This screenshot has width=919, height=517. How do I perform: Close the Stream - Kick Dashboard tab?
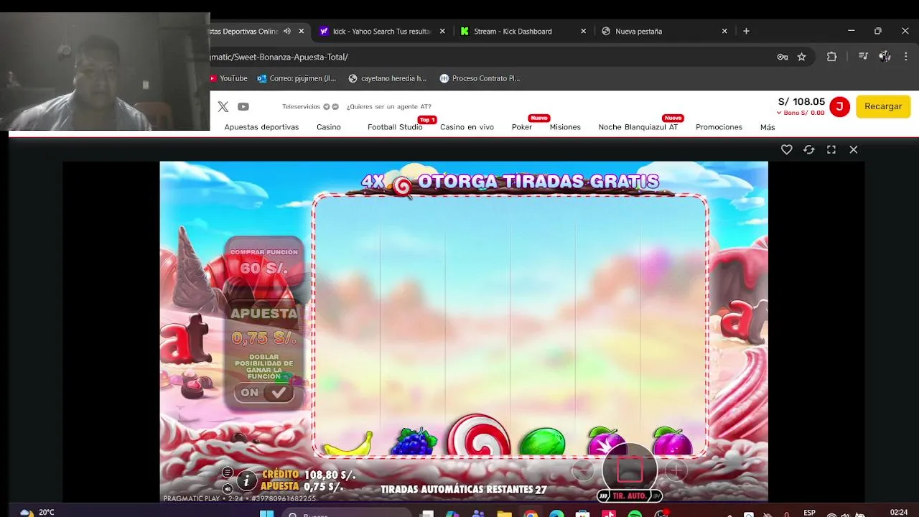583,31
